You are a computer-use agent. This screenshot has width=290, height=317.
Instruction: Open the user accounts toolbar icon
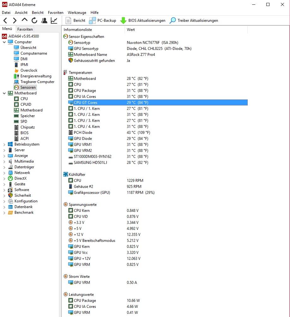click(x=44, y=21)
